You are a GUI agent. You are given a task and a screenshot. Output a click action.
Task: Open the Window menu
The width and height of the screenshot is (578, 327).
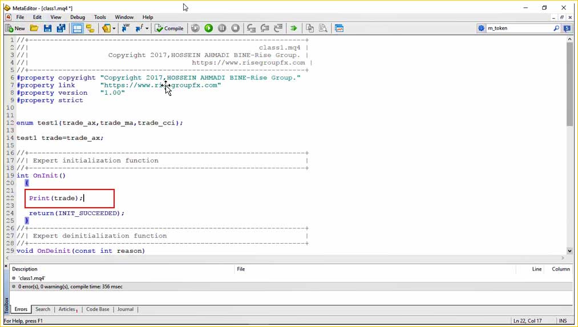pyautogui.click(x=124, y=17)
